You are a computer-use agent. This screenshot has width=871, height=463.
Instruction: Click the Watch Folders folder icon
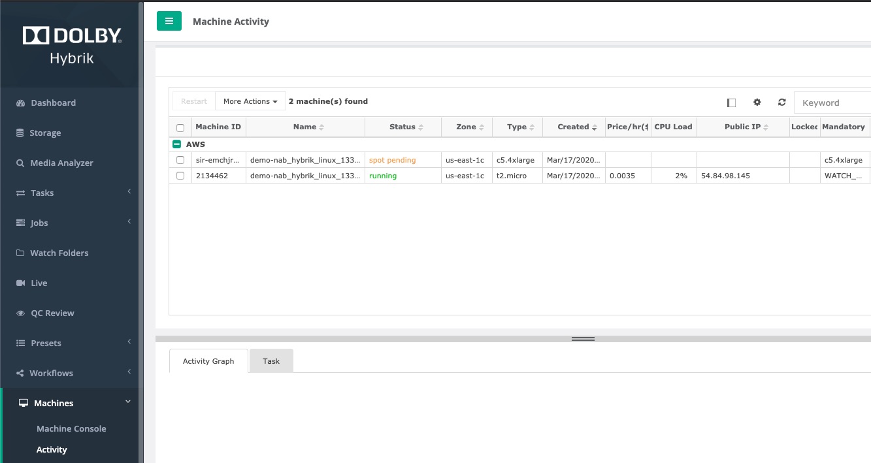coord(20,253)
